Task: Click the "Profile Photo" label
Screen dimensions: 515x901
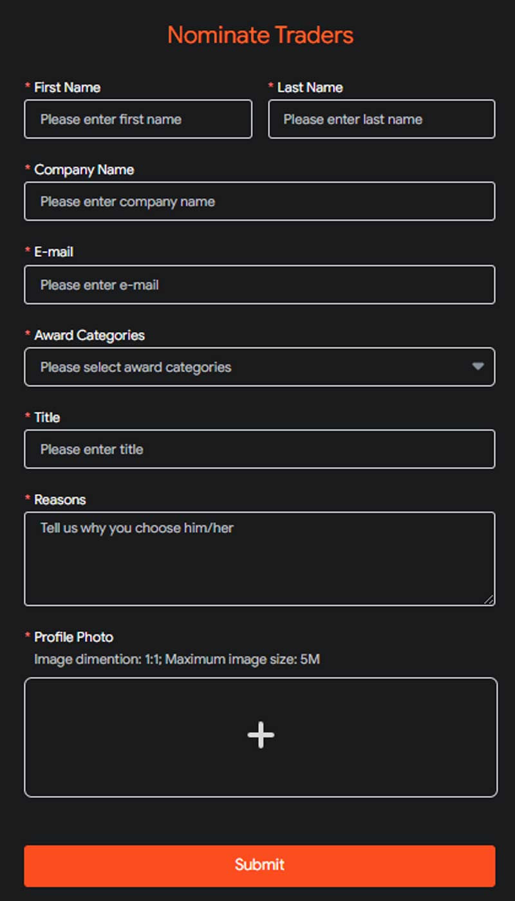Action: tap(73, 637)
